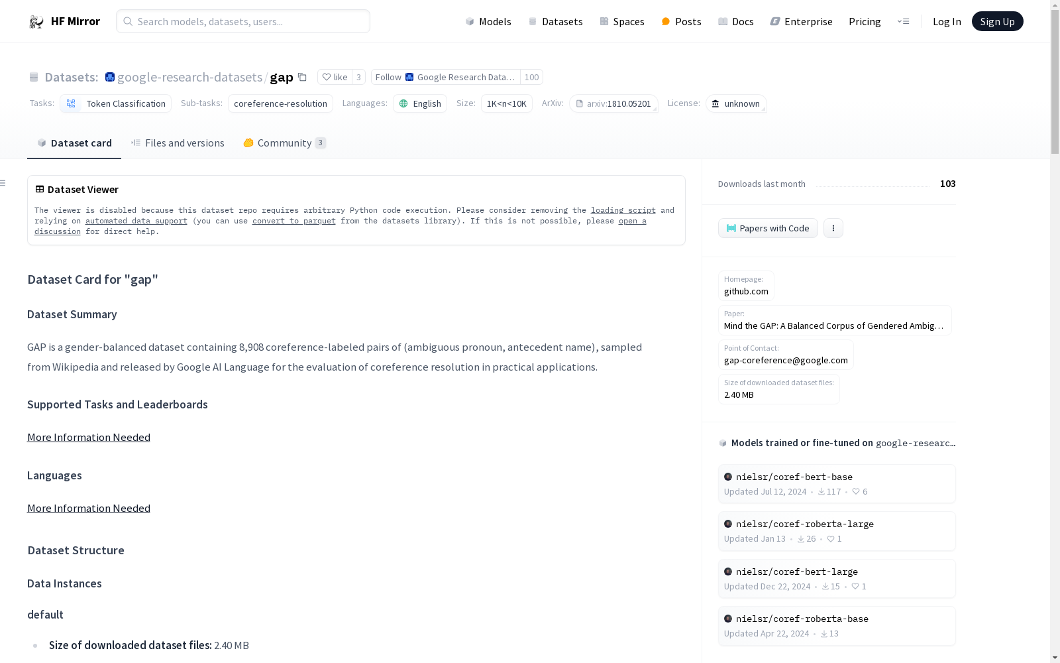The image size is (1060, 663).
Task: Click the Downloads last month value 103
Action: pyautogui.click(x=947, y=184)
